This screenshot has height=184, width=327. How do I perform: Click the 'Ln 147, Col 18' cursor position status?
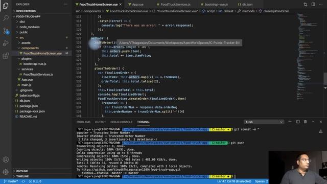point(234,181)
